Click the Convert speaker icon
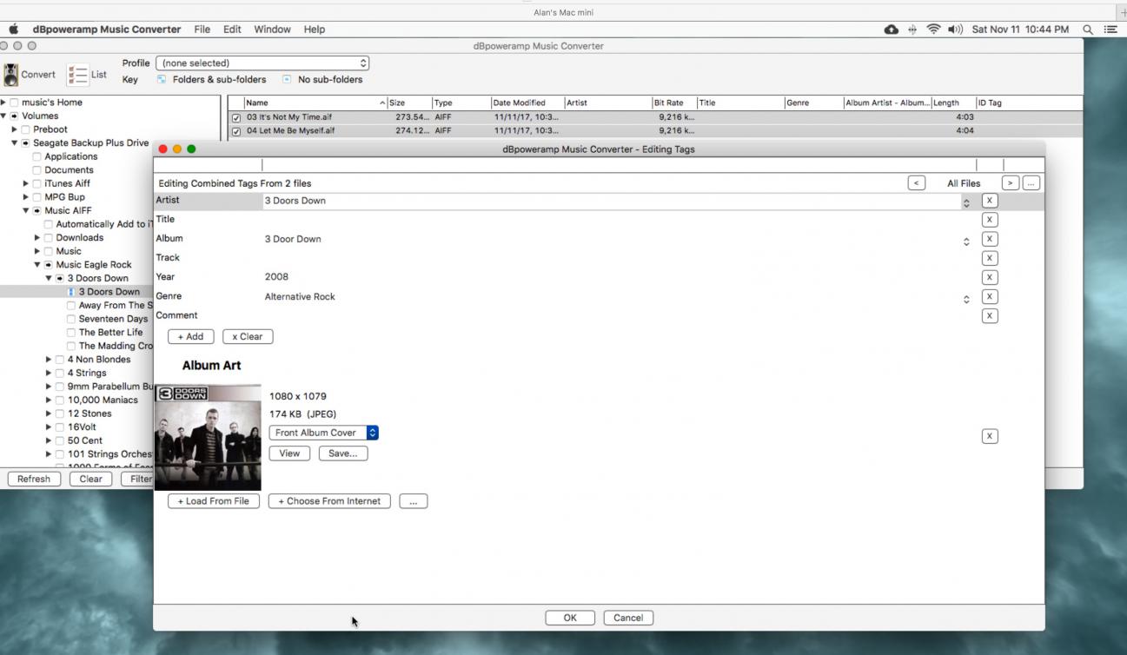The image size is (1127, 655). coord(11,75)
